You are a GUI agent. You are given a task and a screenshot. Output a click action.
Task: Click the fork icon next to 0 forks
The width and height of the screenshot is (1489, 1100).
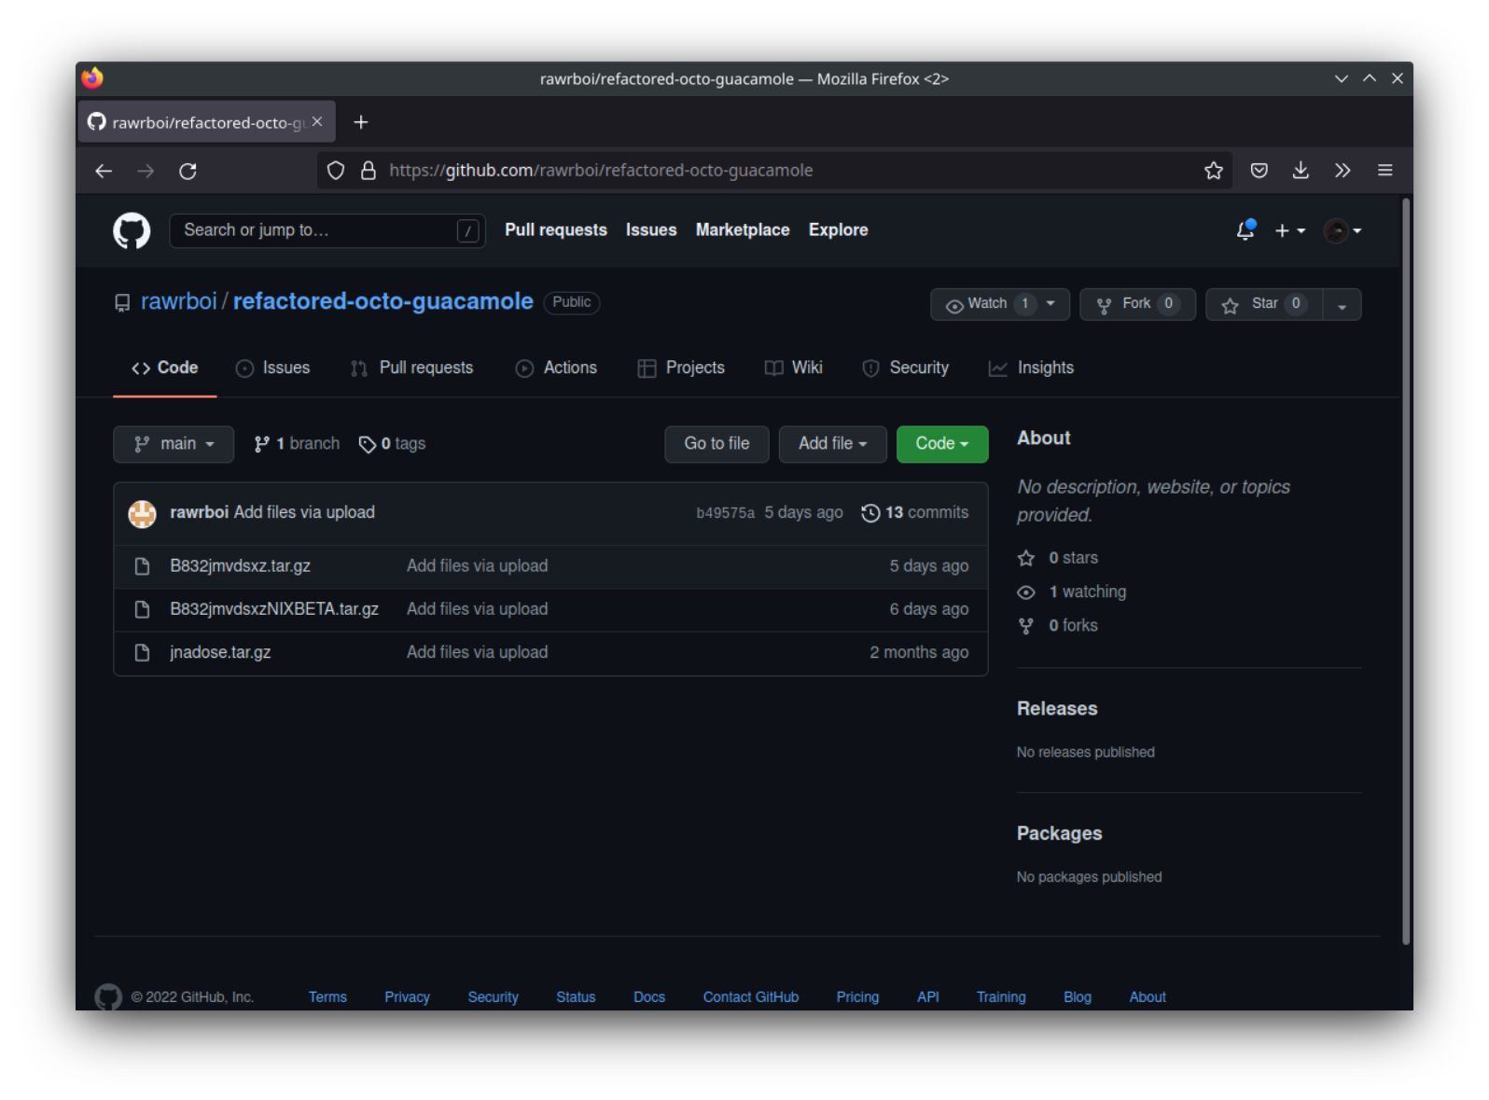[1026, 626]
